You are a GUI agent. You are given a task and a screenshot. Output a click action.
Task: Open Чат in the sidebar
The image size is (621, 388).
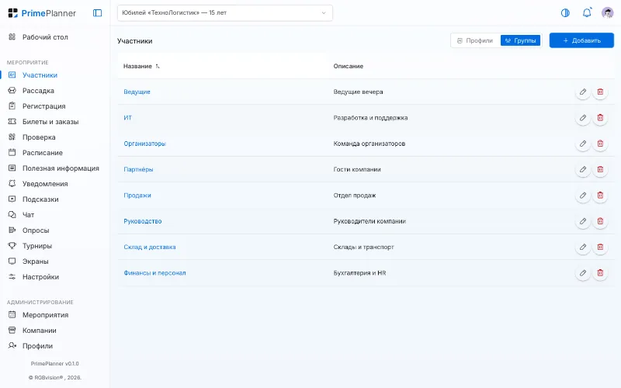coord(54,215)
